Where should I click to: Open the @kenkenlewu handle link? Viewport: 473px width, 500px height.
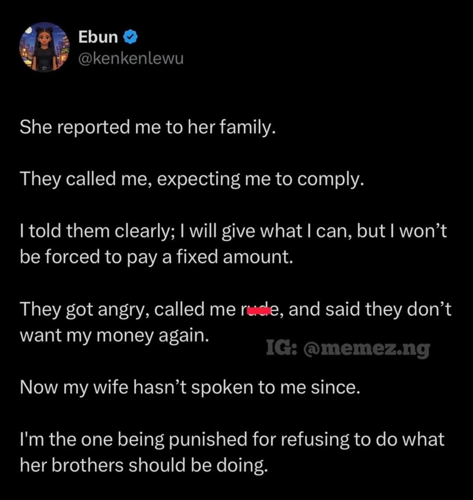[x=131, y=58]
